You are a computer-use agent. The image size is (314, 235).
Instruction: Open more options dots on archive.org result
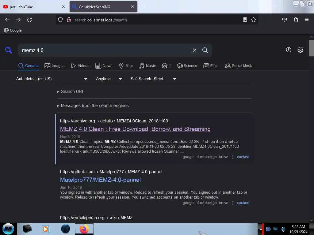click(x=233, y=157)
